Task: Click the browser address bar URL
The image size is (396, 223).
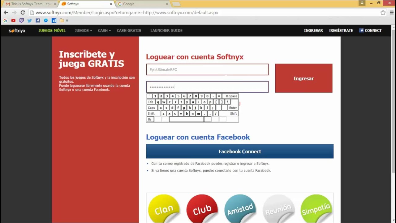Action: pos(127,13)
